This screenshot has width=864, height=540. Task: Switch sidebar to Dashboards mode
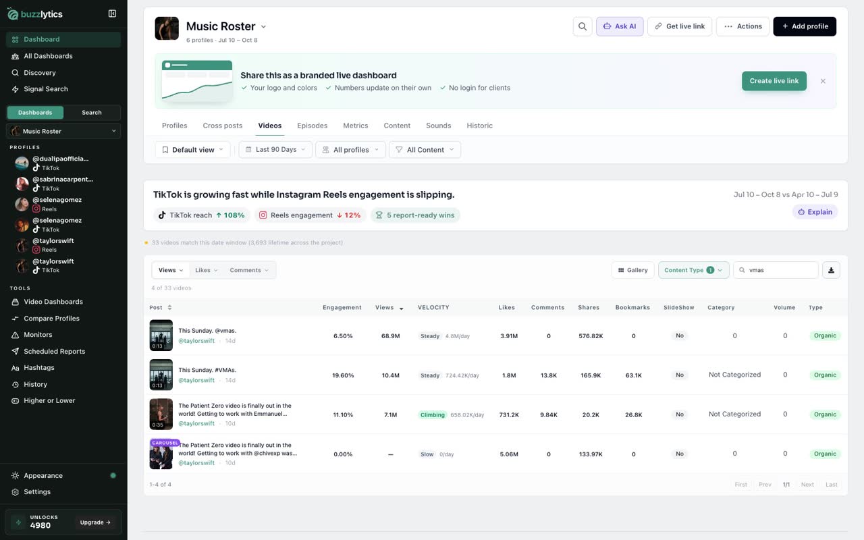35,113
